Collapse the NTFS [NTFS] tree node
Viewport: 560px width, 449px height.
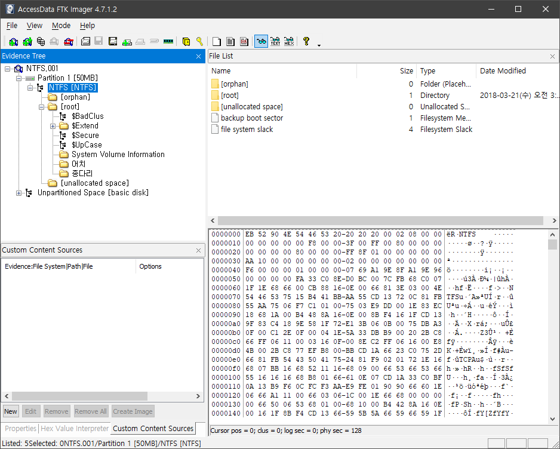click(x=30, y=88)
